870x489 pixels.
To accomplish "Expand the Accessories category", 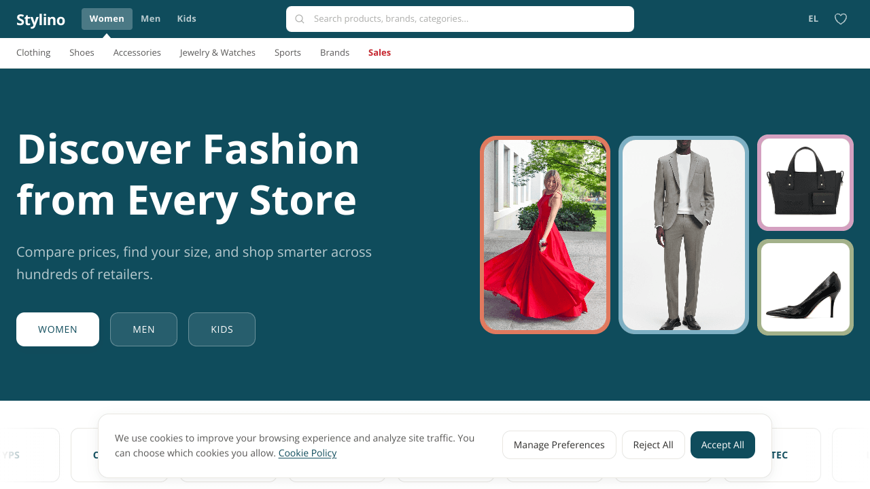I will pyautogui.click(x=137, y=53).
